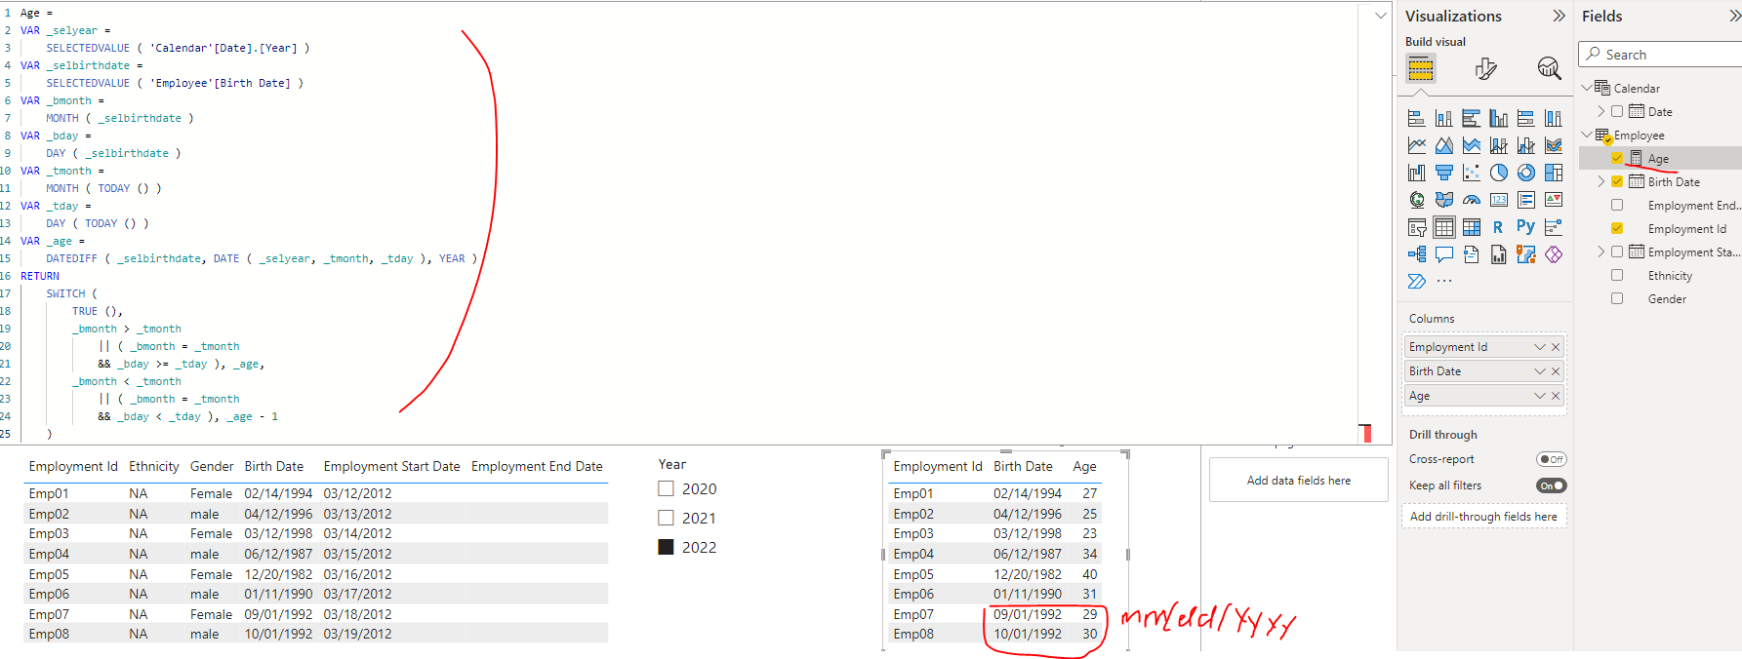Open the Format visual paintbrush tab
This screenshot has width=1742, height=659.
[1485, 68]
